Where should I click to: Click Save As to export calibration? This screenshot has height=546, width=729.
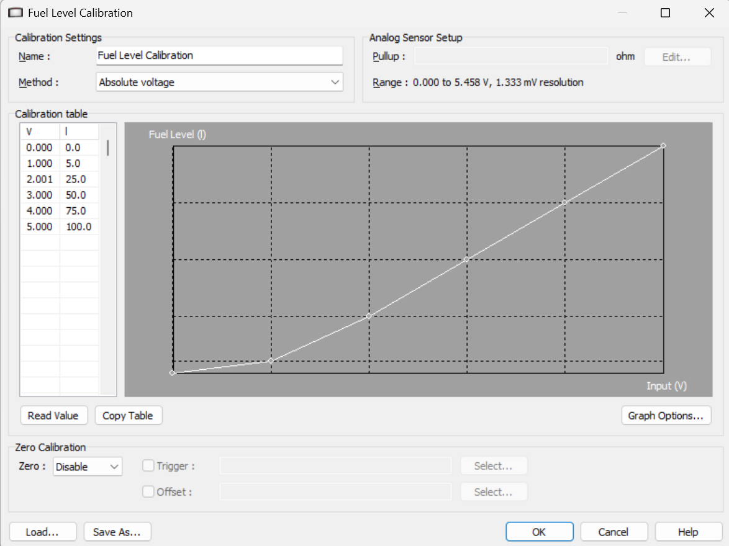tap(117, 532)
